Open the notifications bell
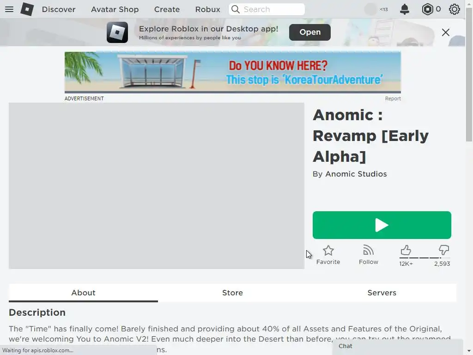Screen dimensions: 473x355 [x=405, y=9]
